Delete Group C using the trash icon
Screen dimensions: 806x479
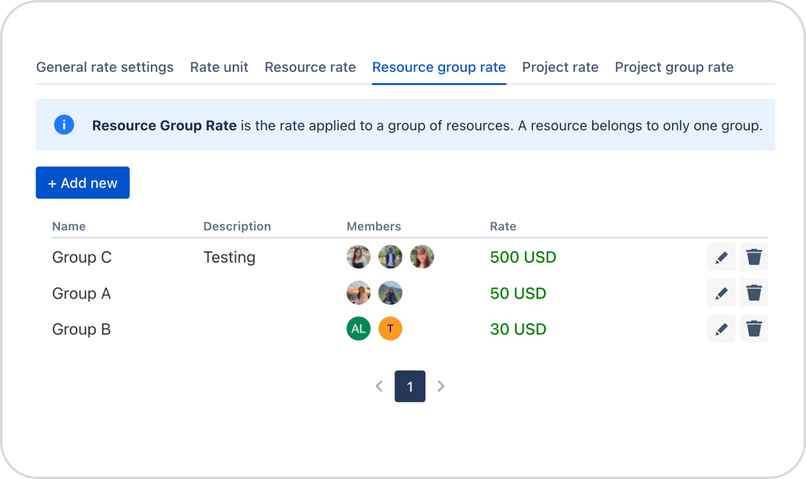coord(754,257)
